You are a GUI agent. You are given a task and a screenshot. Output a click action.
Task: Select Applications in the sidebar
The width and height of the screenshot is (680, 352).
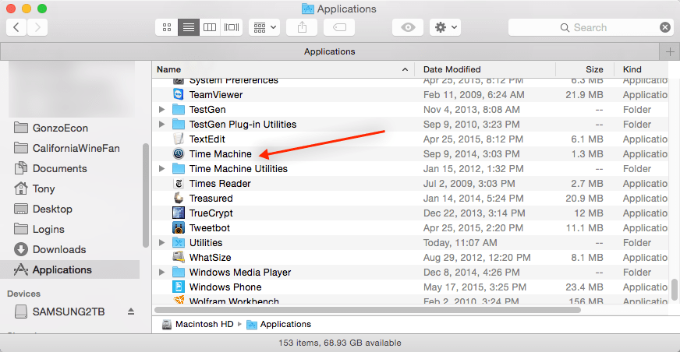(70, 269)
